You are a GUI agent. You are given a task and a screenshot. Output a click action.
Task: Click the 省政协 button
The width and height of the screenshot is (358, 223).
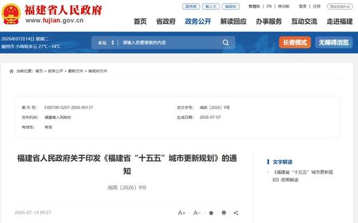coord(230,6)
